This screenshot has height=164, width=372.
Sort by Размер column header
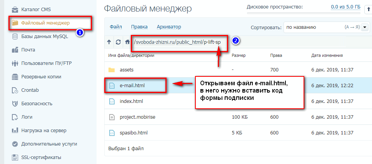pyautogui.click(x=239, y=55)
